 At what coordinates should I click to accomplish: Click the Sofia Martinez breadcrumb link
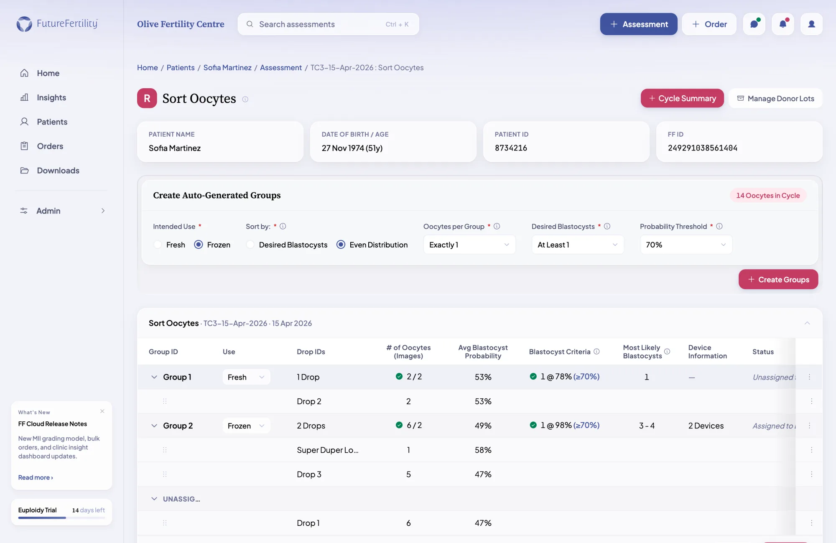click(x=227, y=67)
